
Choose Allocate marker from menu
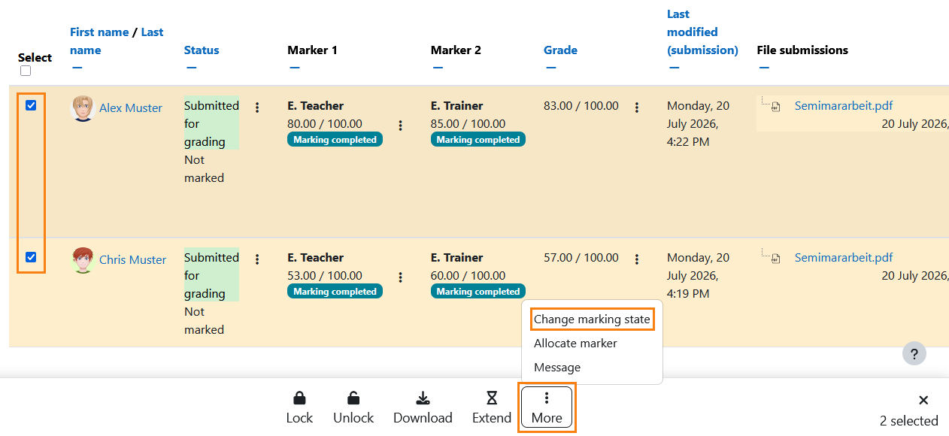575,344
